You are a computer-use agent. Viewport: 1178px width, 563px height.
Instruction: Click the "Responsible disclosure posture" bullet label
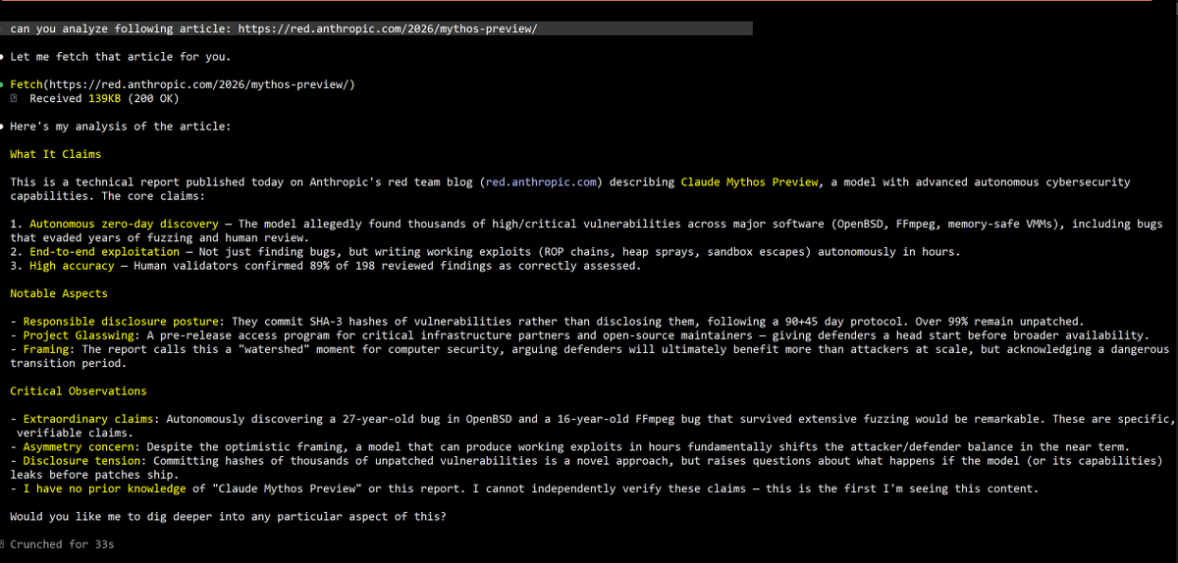pyautogui.click(x=122, y=321)
